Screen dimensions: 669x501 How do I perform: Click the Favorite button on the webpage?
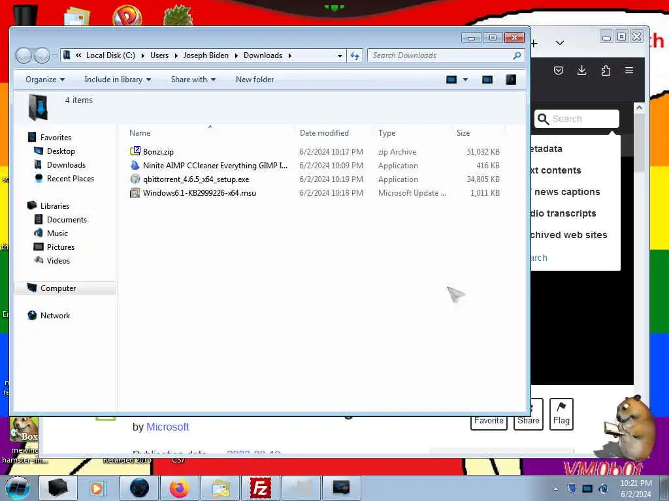tap(489, 421)
